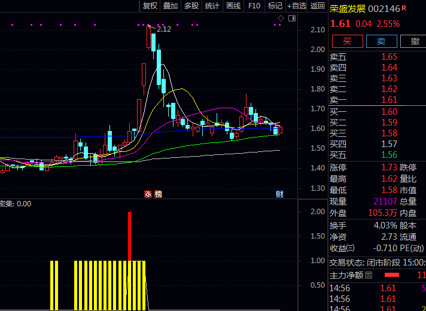Image resolution: width=426 pixels, height=311 pixels.
Task: Click the diamond icon above chart
Action: [x=281, y=18]
